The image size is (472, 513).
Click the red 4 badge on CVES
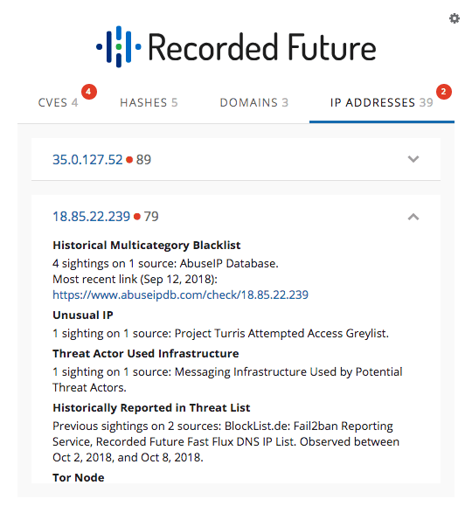[x=89, y=92]
